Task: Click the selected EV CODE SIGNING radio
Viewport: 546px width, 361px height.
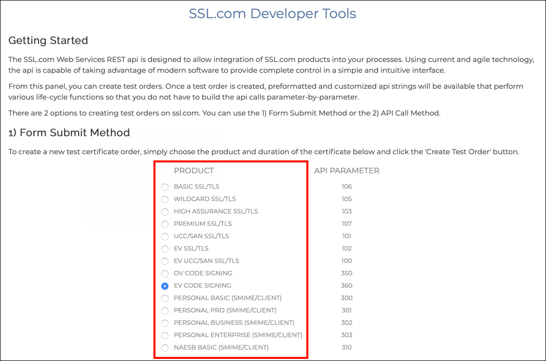Action: (165, 286)
